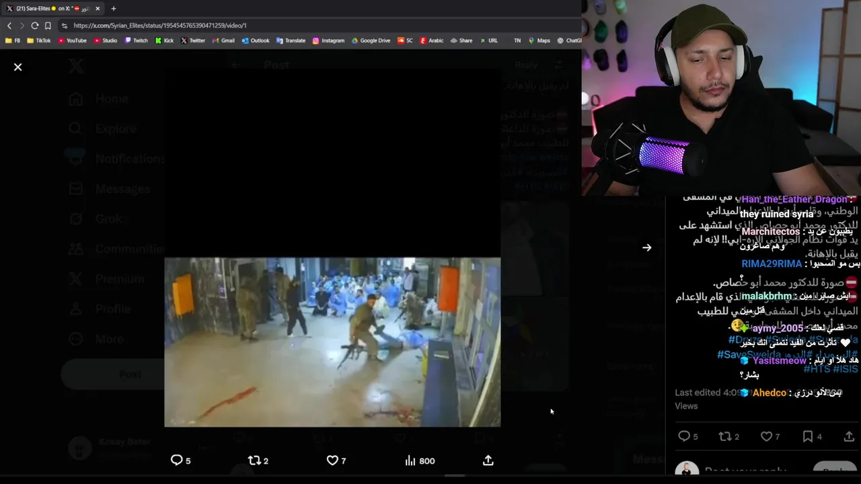Open the SC bookmark

(405, 40)
